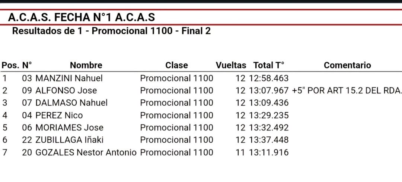
Task: Click the total time 12:58.463
Action: (269, 78)
